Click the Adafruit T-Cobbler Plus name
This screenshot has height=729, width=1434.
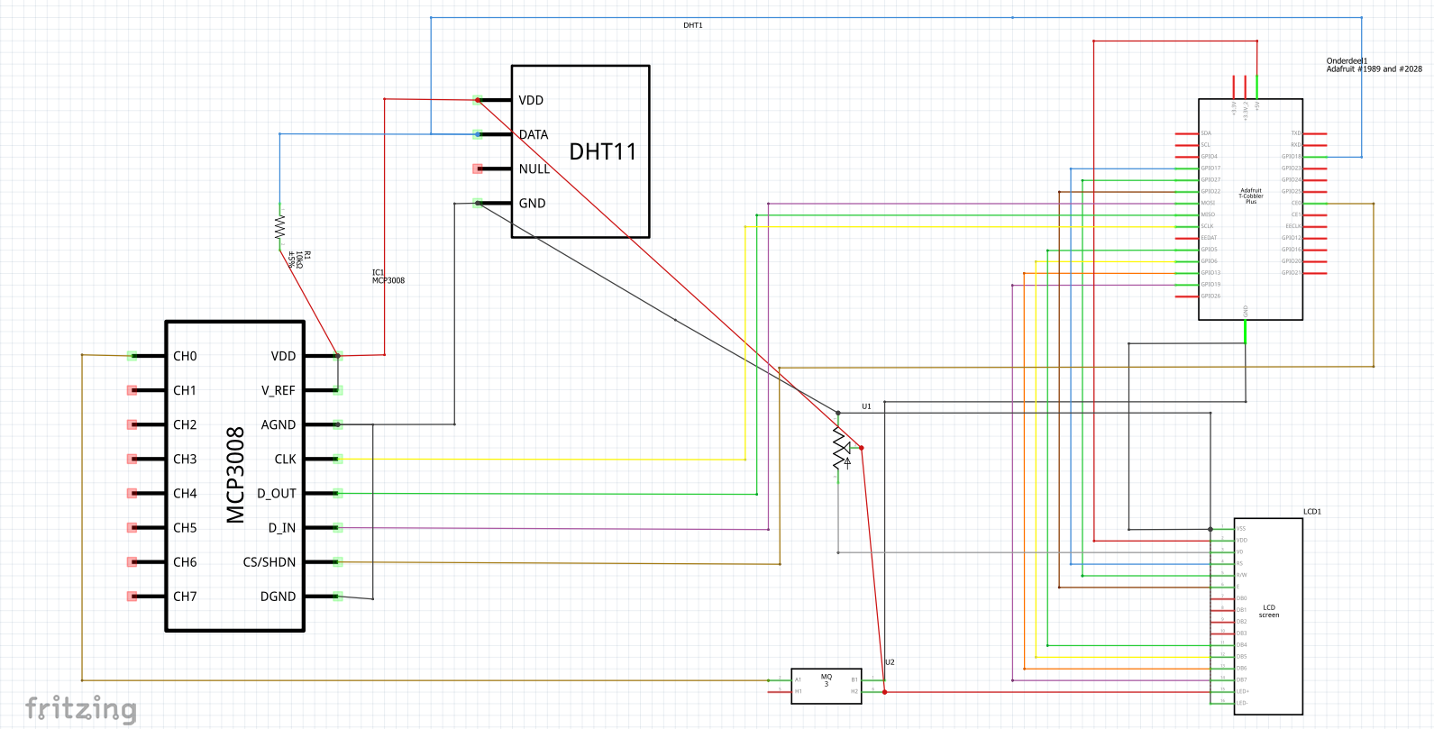[x=1251, y=196]
